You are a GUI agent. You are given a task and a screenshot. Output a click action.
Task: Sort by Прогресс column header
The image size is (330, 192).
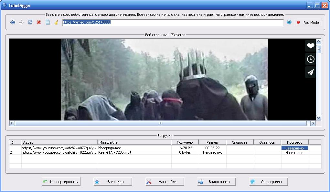click(295, 142)
